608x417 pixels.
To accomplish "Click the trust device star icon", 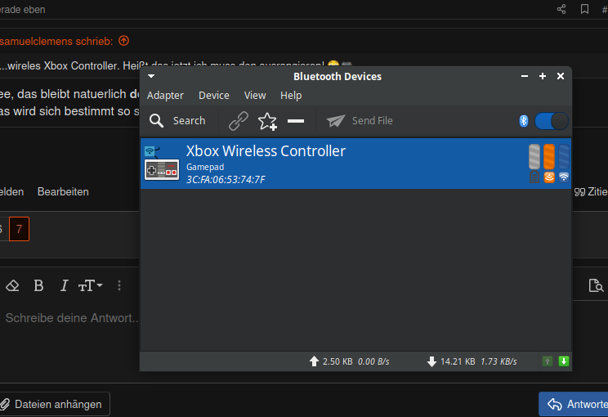I will click(267, 121).
